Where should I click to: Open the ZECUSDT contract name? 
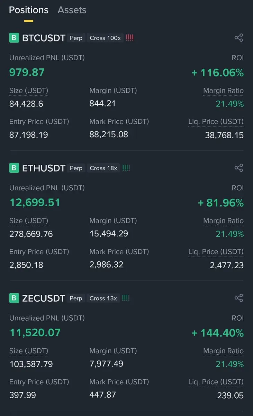click(44, 298)
